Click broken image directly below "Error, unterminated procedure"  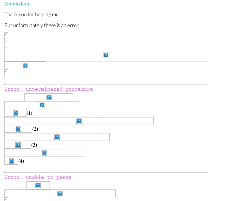coord(49,97)
